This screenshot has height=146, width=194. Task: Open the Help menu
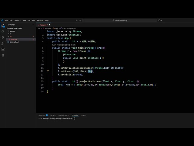pyautogui.click(x=47, y=20)
